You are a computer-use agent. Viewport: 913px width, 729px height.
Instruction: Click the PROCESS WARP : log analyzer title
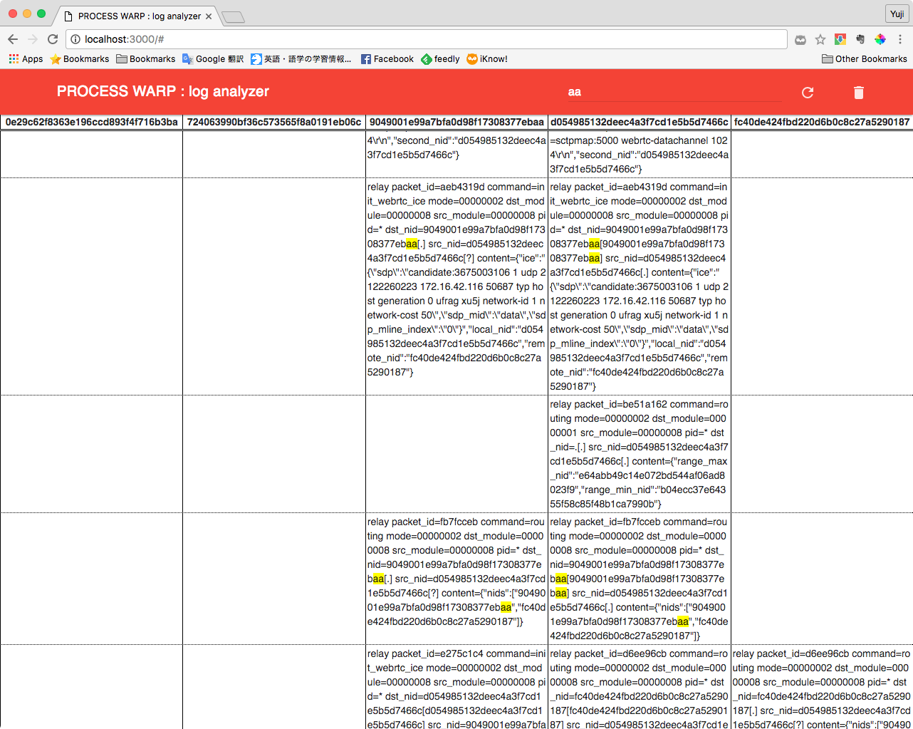163,91
